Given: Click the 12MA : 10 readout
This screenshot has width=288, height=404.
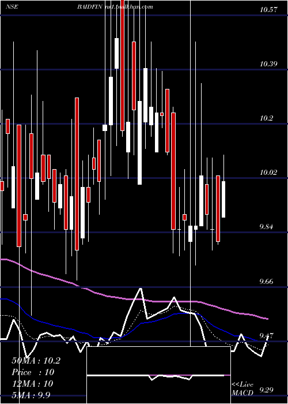Looking at the screenshot, I should click(33, 384).
